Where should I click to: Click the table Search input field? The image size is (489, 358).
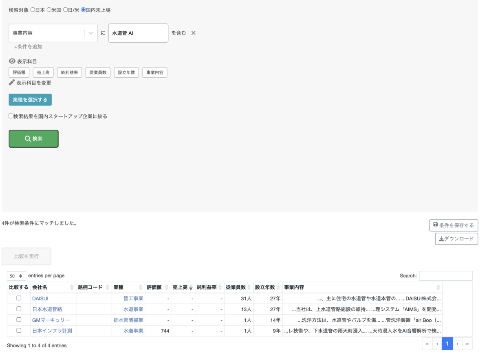[446, 276]
